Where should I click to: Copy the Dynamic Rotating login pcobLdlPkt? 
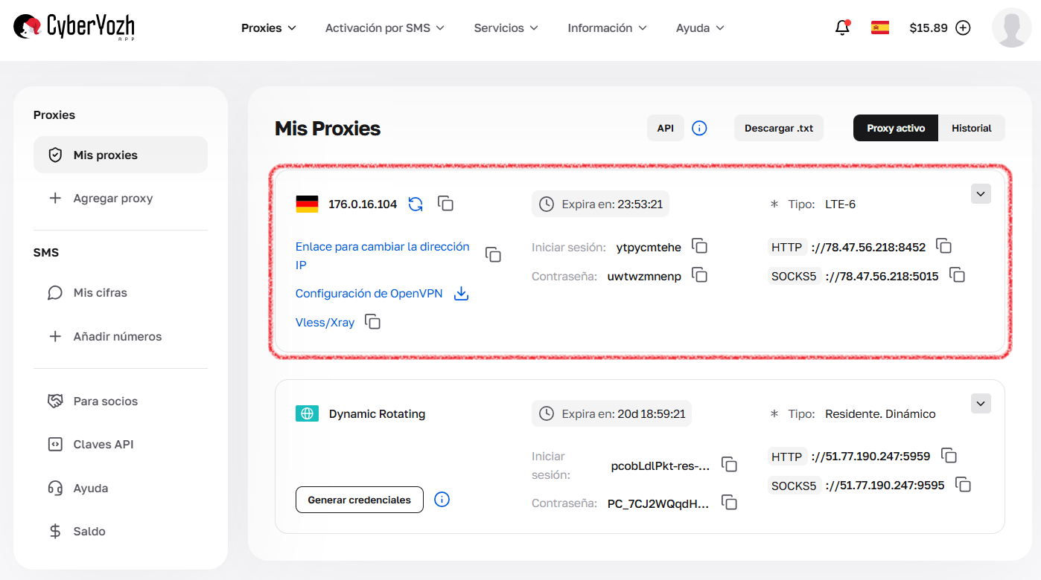pyautogui.click(x=730, y=463)
